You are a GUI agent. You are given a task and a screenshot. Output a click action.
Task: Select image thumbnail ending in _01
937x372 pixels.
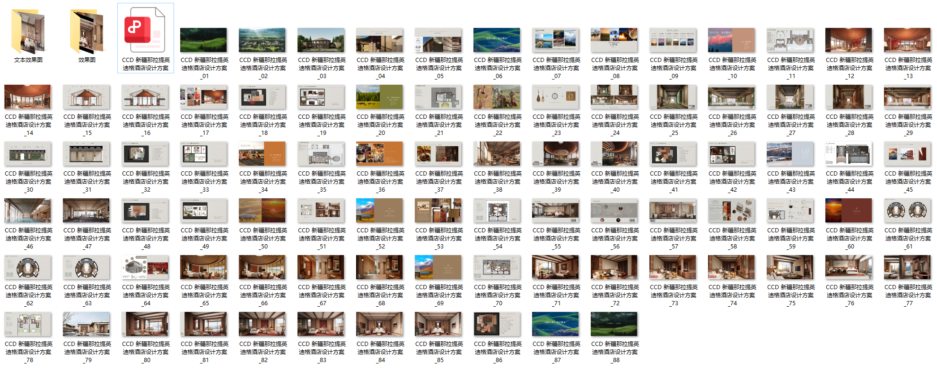coord(204,40)
